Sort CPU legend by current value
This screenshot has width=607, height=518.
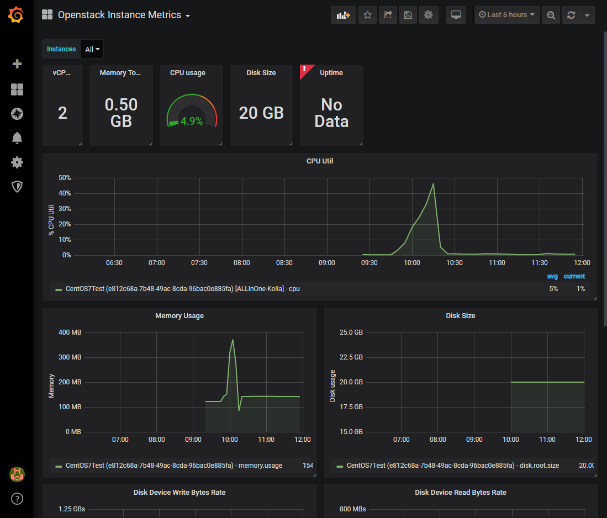point(574,276)
